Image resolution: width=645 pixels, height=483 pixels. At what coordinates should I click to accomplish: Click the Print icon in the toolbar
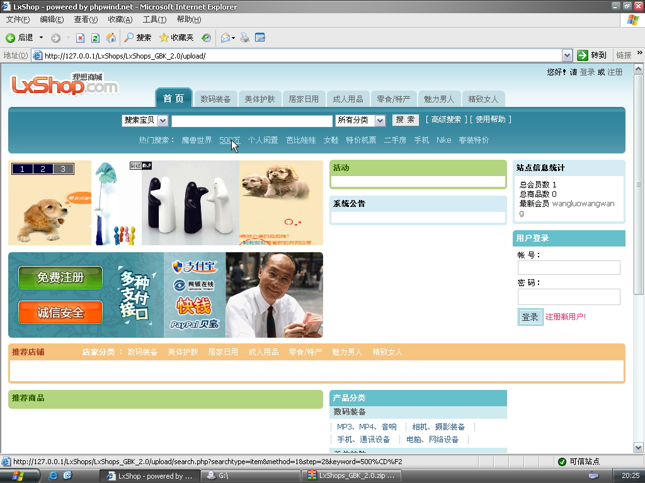[x=245, y=38]
